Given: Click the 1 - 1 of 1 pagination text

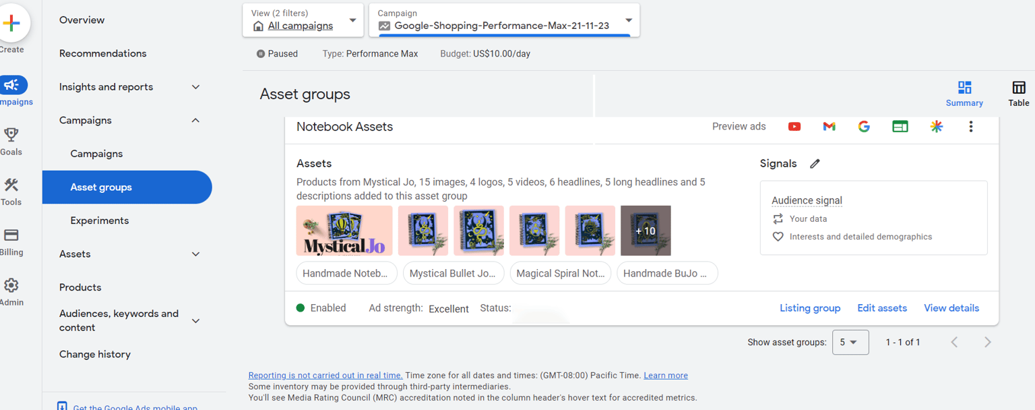Looking at the screenshot, I should [903, 343].
